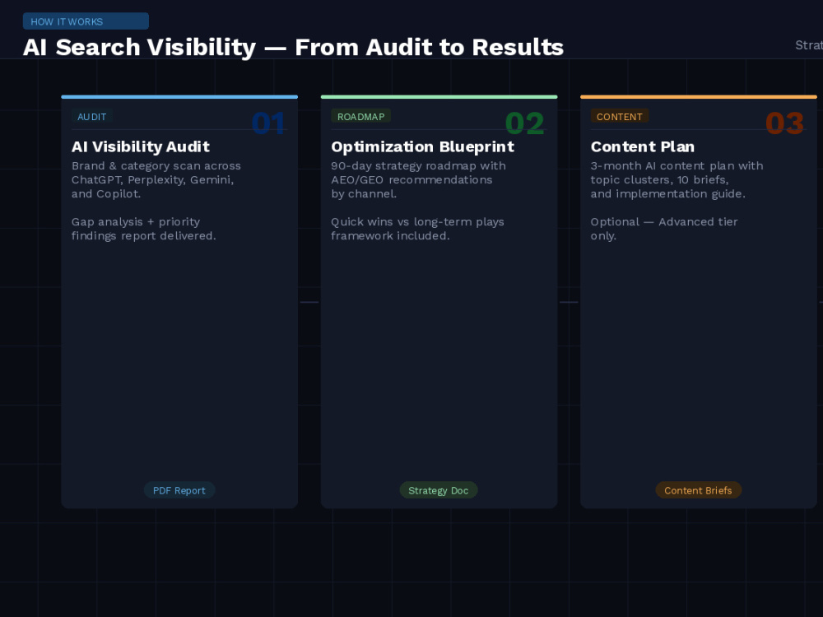Click the 3-month AI content plan paragraph
Image resolution: width=823 pixels, height=617 pixels.
pyautogui.click(x=677, y=179)
